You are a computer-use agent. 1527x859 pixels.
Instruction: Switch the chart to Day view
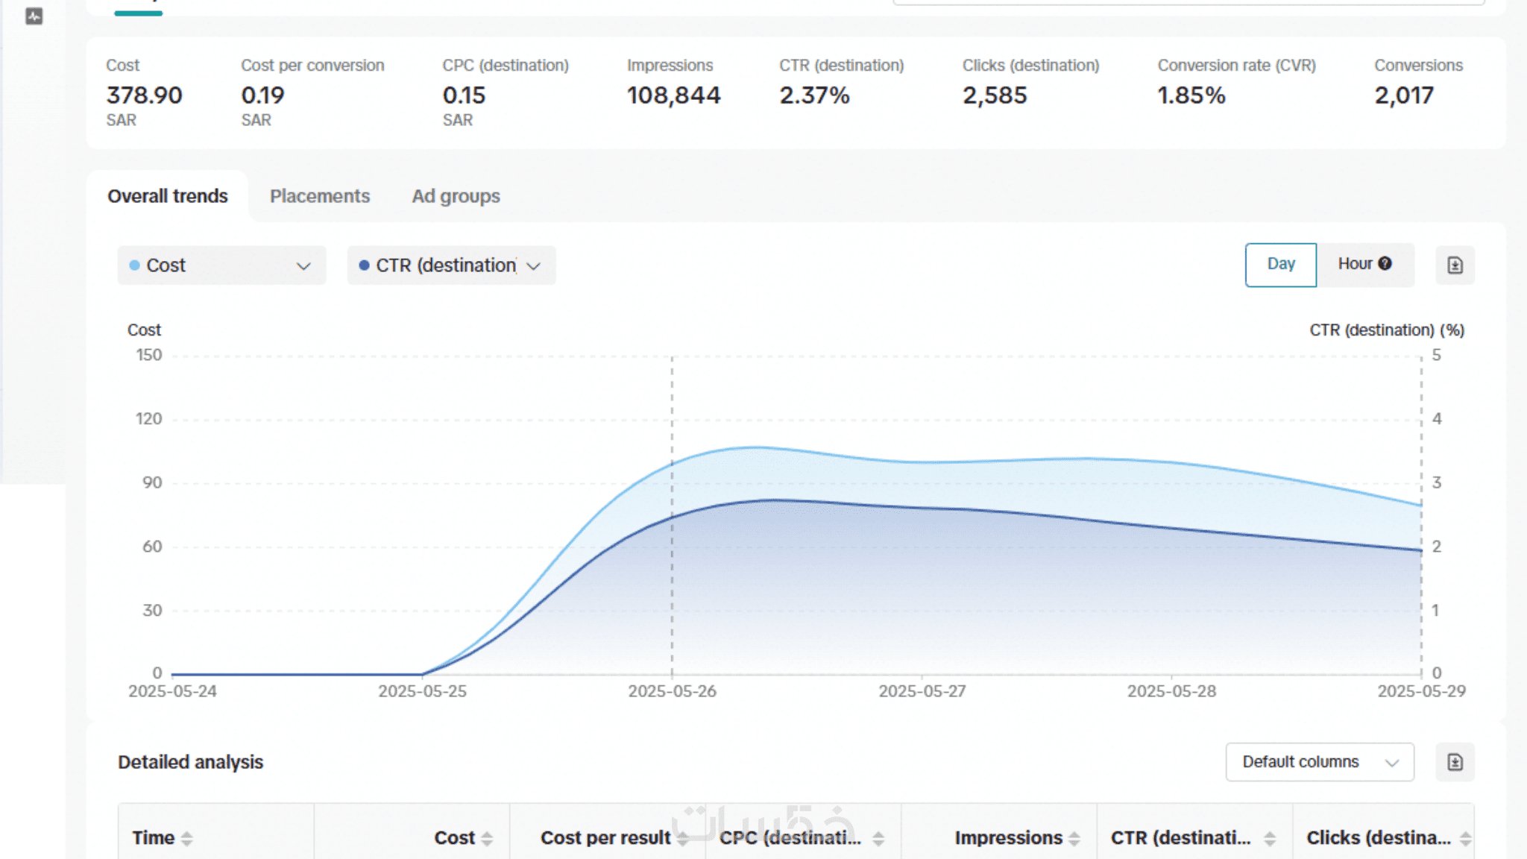click(x=1280, y=264)
